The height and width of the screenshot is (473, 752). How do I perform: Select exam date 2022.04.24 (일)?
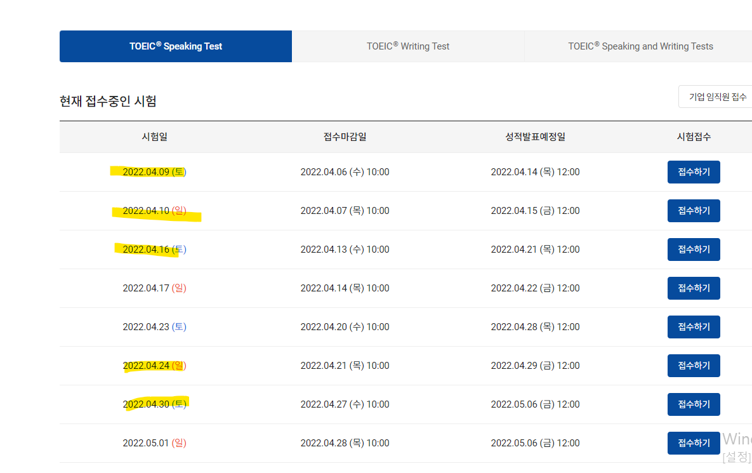(154, 366)
